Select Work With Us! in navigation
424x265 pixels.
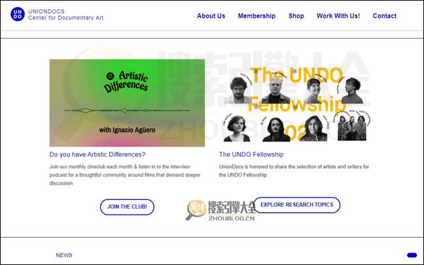338,16
